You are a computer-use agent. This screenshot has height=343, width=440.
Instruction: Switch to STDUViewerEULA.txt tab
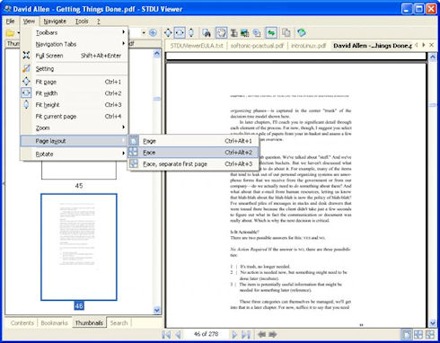tap(197, 46)
